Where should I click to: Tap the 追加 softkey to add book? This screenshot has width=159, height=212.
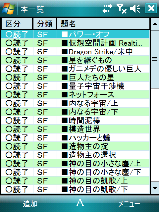30,204
